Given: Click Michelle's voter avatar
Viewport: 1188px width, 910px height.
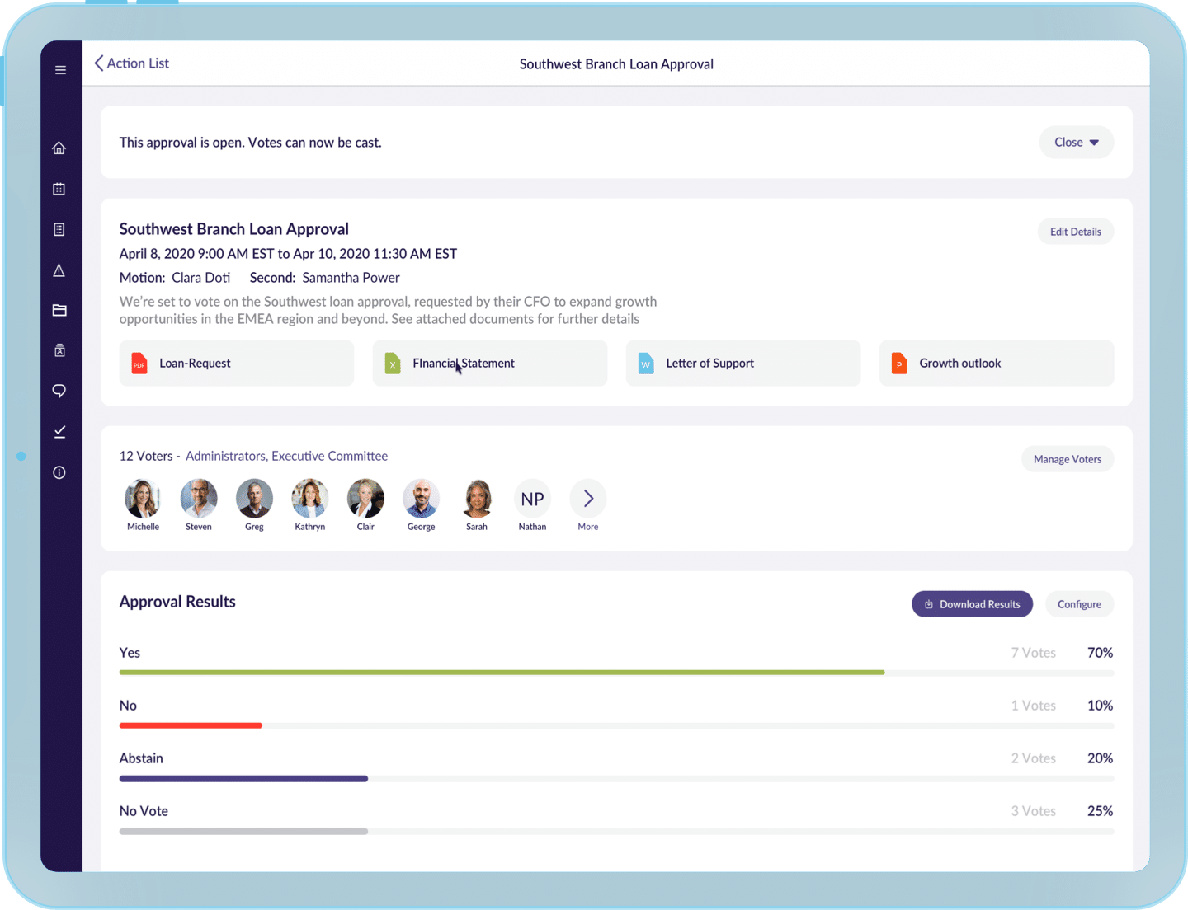Looking at the screenshot, I should 143,499.
